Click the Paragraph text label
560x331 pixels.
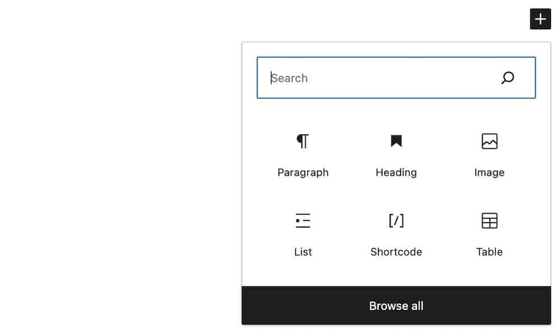click(x=303, y=173)
